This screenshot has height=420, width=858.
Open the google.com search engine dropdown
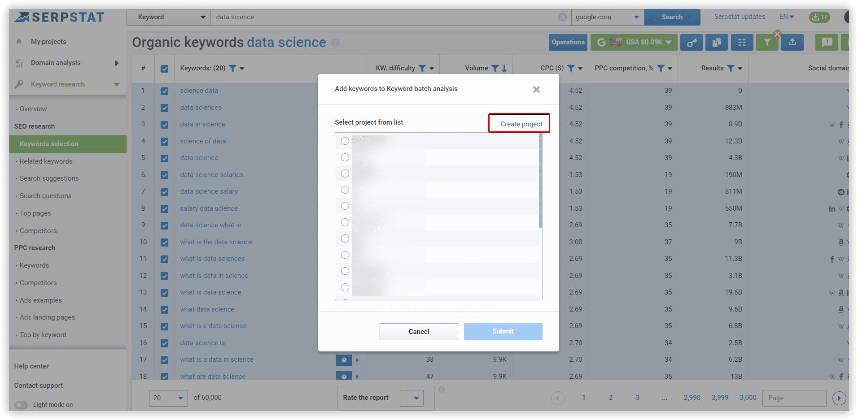coord(607,17)
